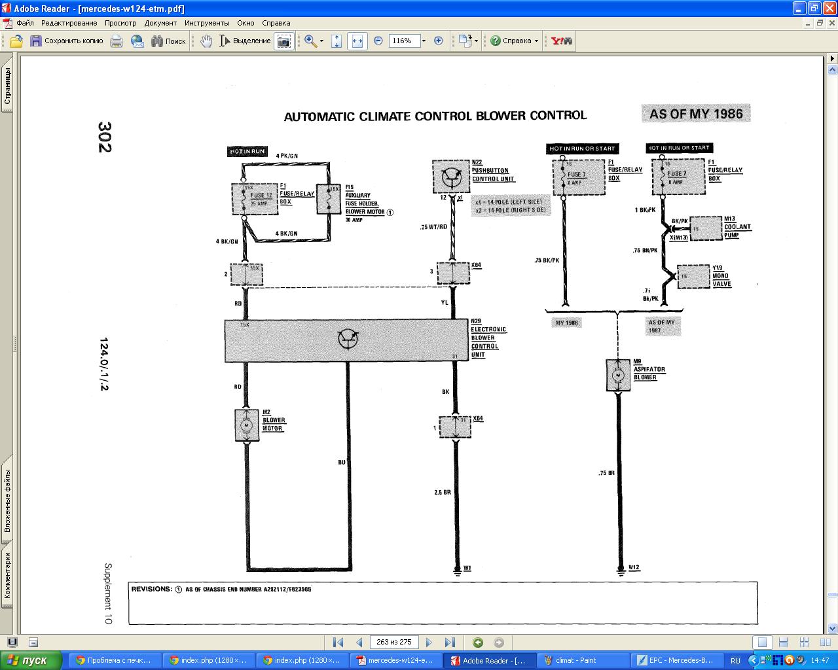Viewport: 838px width, 670px height.
Task: Select the Hand tool
Action: coord(206,41)
